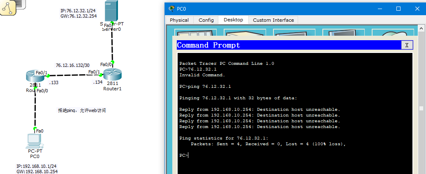Click the 'Invalid Command.' output line

pos(202,75)
